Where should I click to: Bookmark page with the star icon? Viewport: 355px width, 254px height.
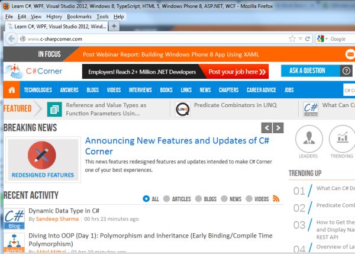292,38
